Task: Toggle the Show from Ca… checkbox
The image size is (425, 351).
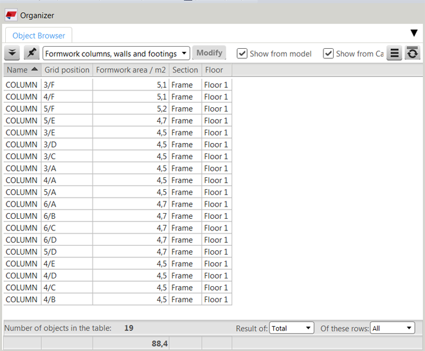Action: 329,54
